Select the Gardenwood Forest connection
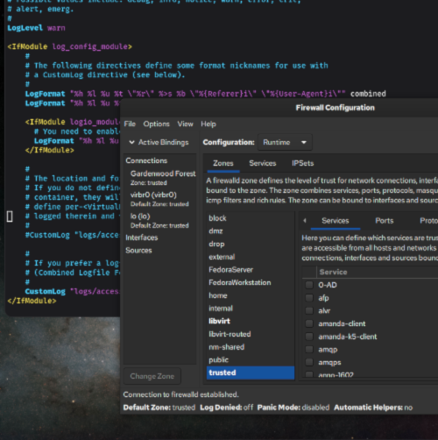Image resolution: width=438 pixels, height=440 pixels. point(159,178)
